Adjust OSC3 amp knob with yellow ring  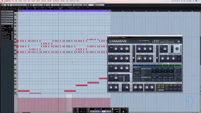tap(127, 68)
